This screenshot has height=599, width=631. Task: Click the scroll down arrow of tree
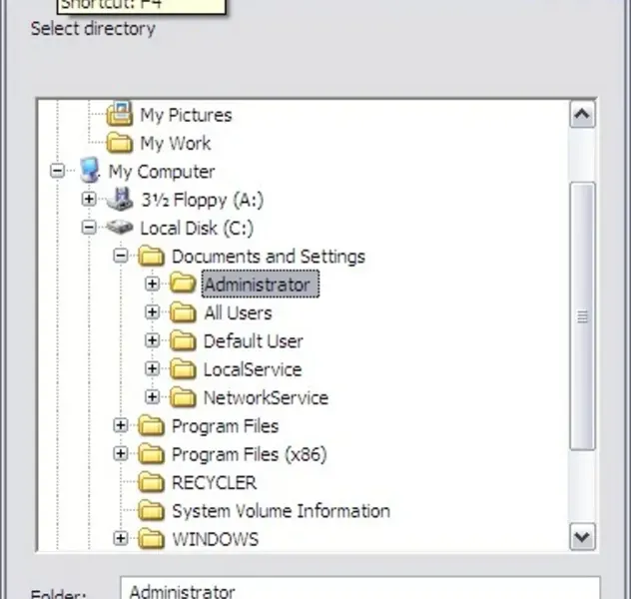click(x=582, y=538)
